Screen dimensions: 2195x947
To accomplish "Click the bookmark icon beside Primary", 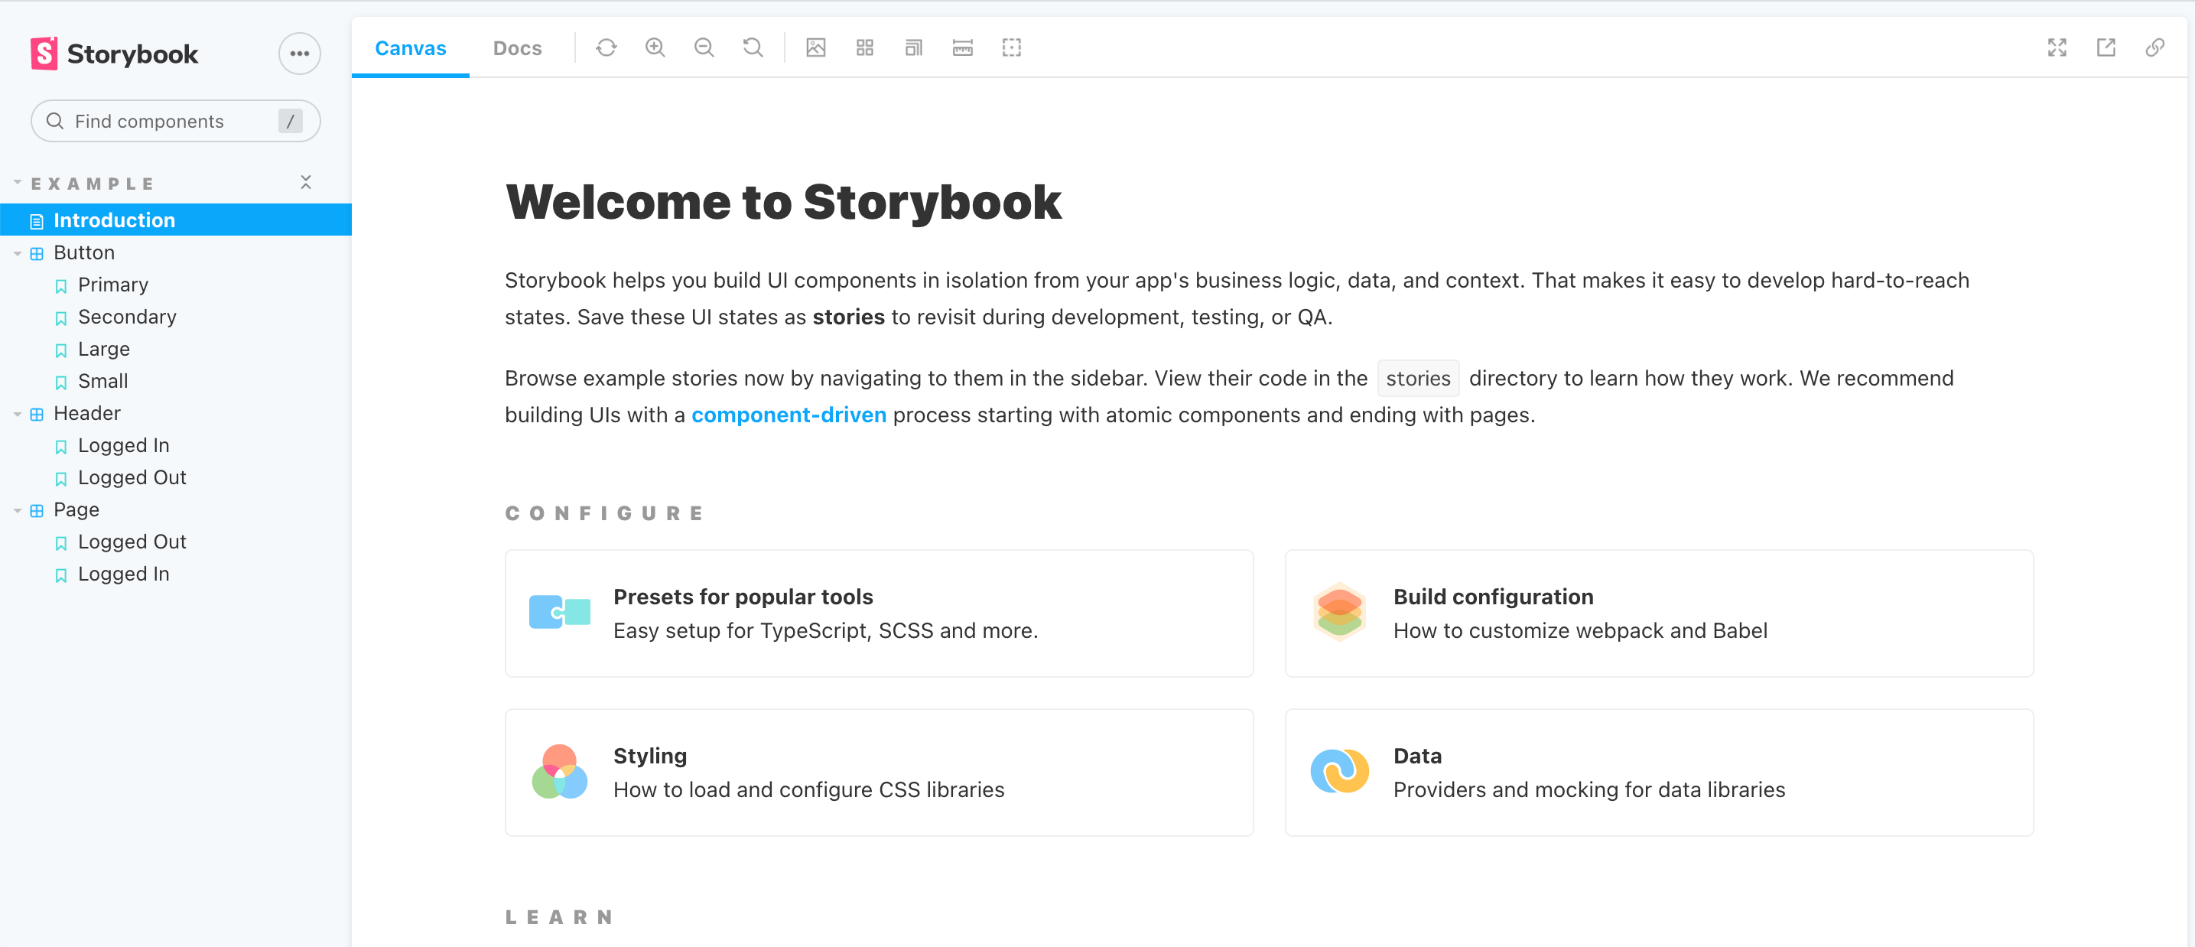I will tap(60, 286).
